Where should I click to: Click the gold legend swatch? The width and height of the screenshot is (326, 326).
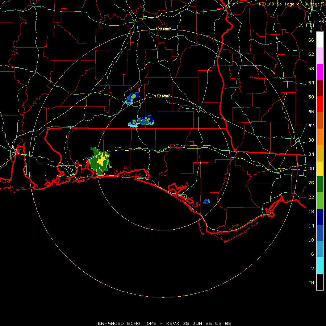[x=320, y=153]
